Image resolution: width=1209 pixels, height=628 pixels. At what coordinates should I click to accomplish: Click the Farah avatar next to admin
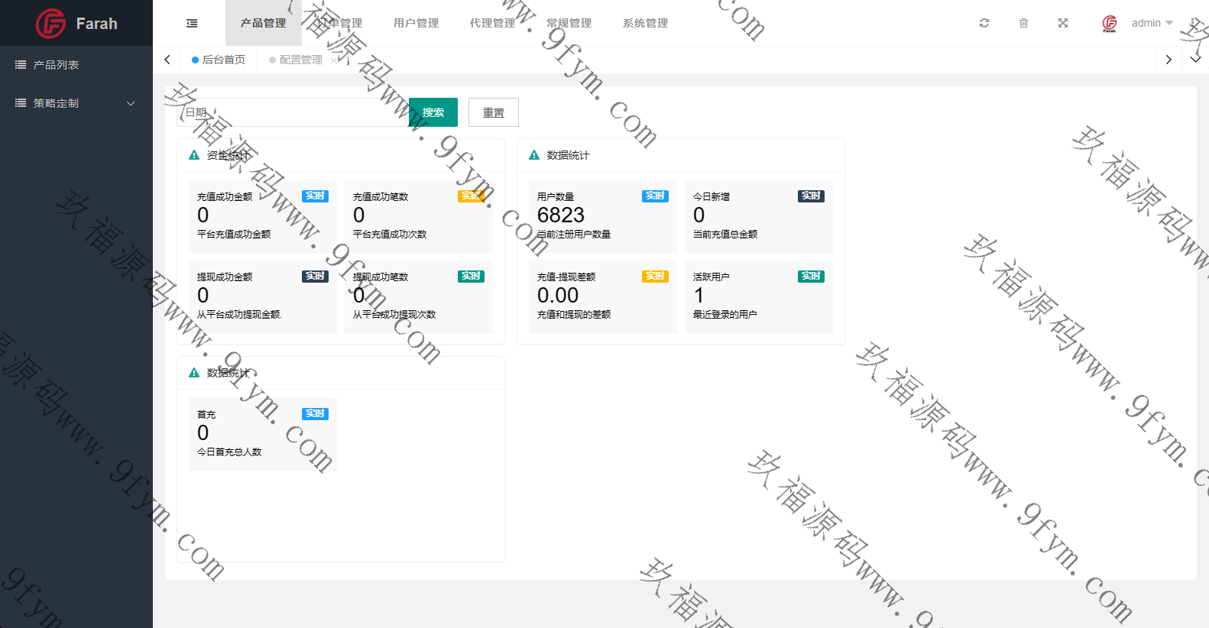[1110, 24]
